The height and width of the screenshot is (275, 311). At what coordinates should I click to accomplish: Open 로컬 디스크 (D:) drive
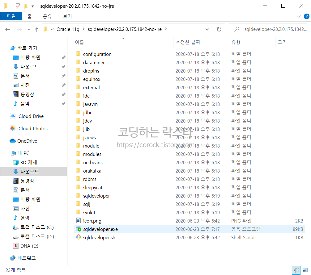coord(37,237)
